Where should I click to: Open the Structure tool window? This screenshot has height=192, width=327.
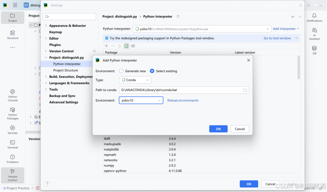point(12,35)
